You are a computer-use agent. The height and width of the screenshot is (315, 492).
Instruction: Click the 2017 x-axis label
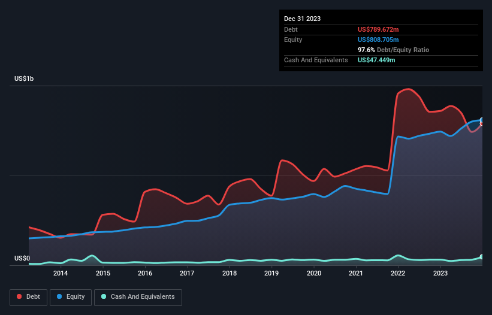(187, 273)
